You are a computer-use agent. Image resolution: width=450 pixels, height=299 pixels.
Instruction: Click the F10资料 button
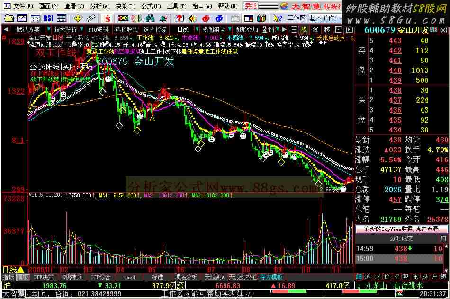98,29
